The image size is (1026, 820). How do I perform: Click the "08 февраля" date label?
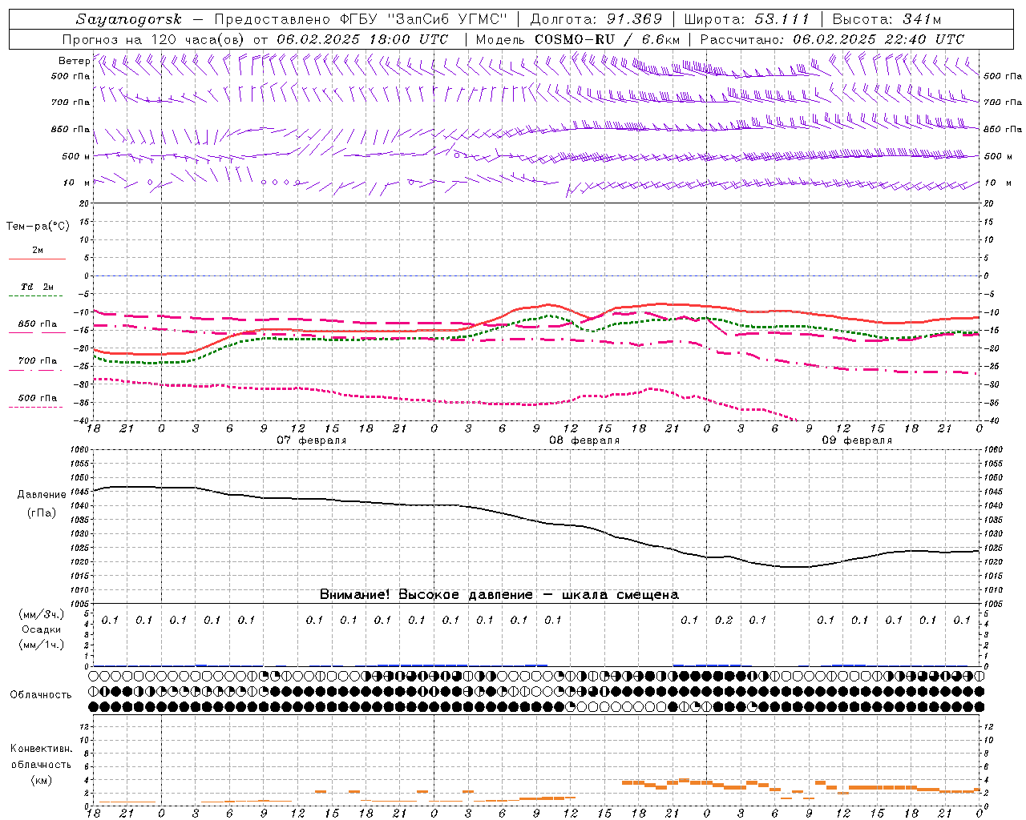[x=584, y=440]
